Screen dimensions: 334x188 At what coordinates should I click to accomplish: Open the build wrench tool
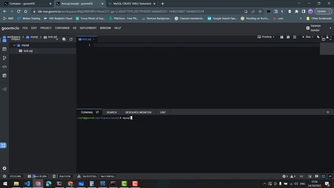pos(318,37)
